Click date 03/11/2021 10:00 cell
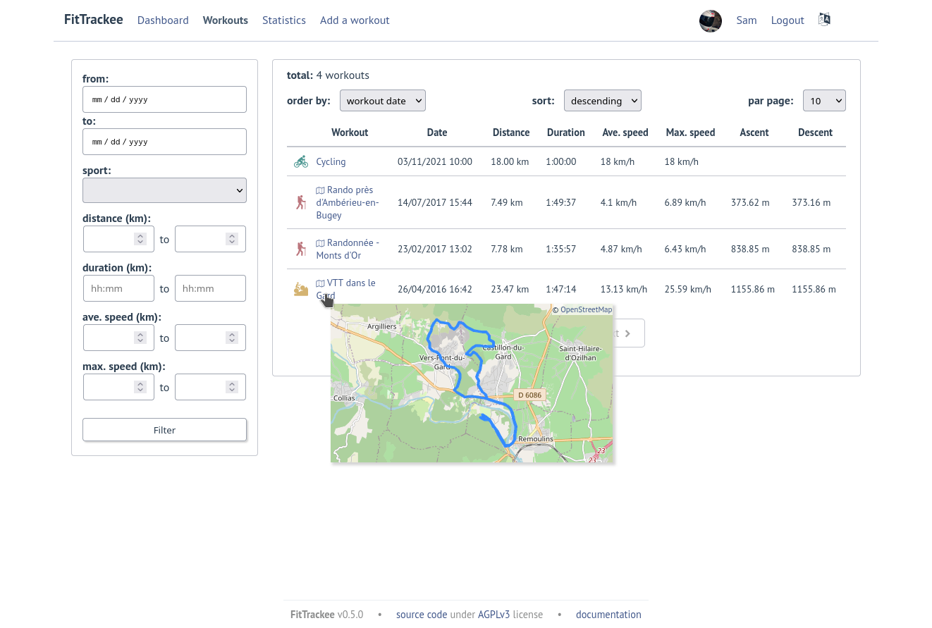The width and height of the screenshot is (932, 628). click(x=435, y=161)
